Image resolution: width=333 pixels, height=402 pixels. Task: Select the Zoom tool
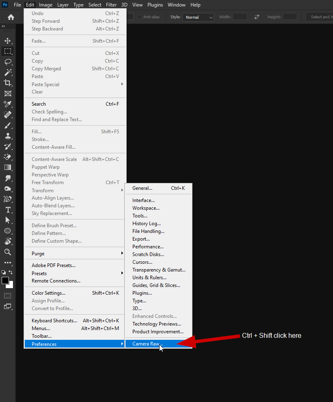coord(8,252)
